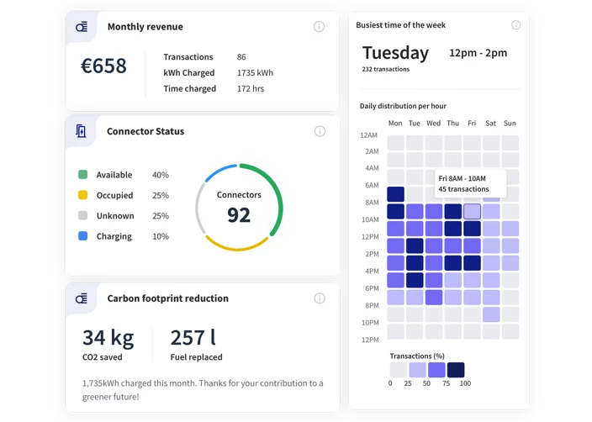
Task: Select the yellow Occupied legend marker
Action: (82, 195)
